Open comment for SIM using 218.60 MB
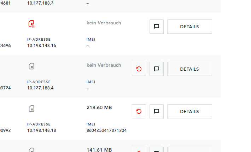Screen dimensions: 251x152 click(157, 111)
